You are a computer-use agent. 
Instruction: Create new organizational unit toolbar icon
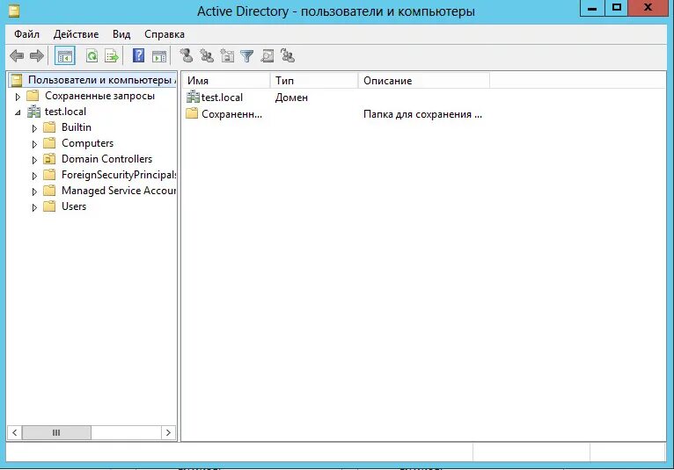coord(227,56)
